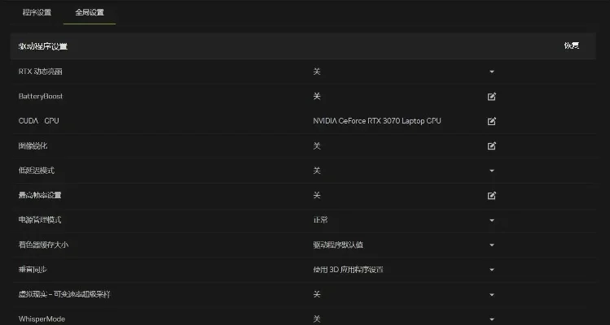This screenshot has width=610, height=325.
Task: Edit the CUDA GPU selection icon
Action: click(491, 121)
